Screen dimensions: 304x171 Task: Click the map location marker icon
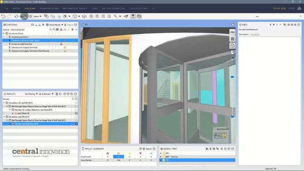[133, 17]
